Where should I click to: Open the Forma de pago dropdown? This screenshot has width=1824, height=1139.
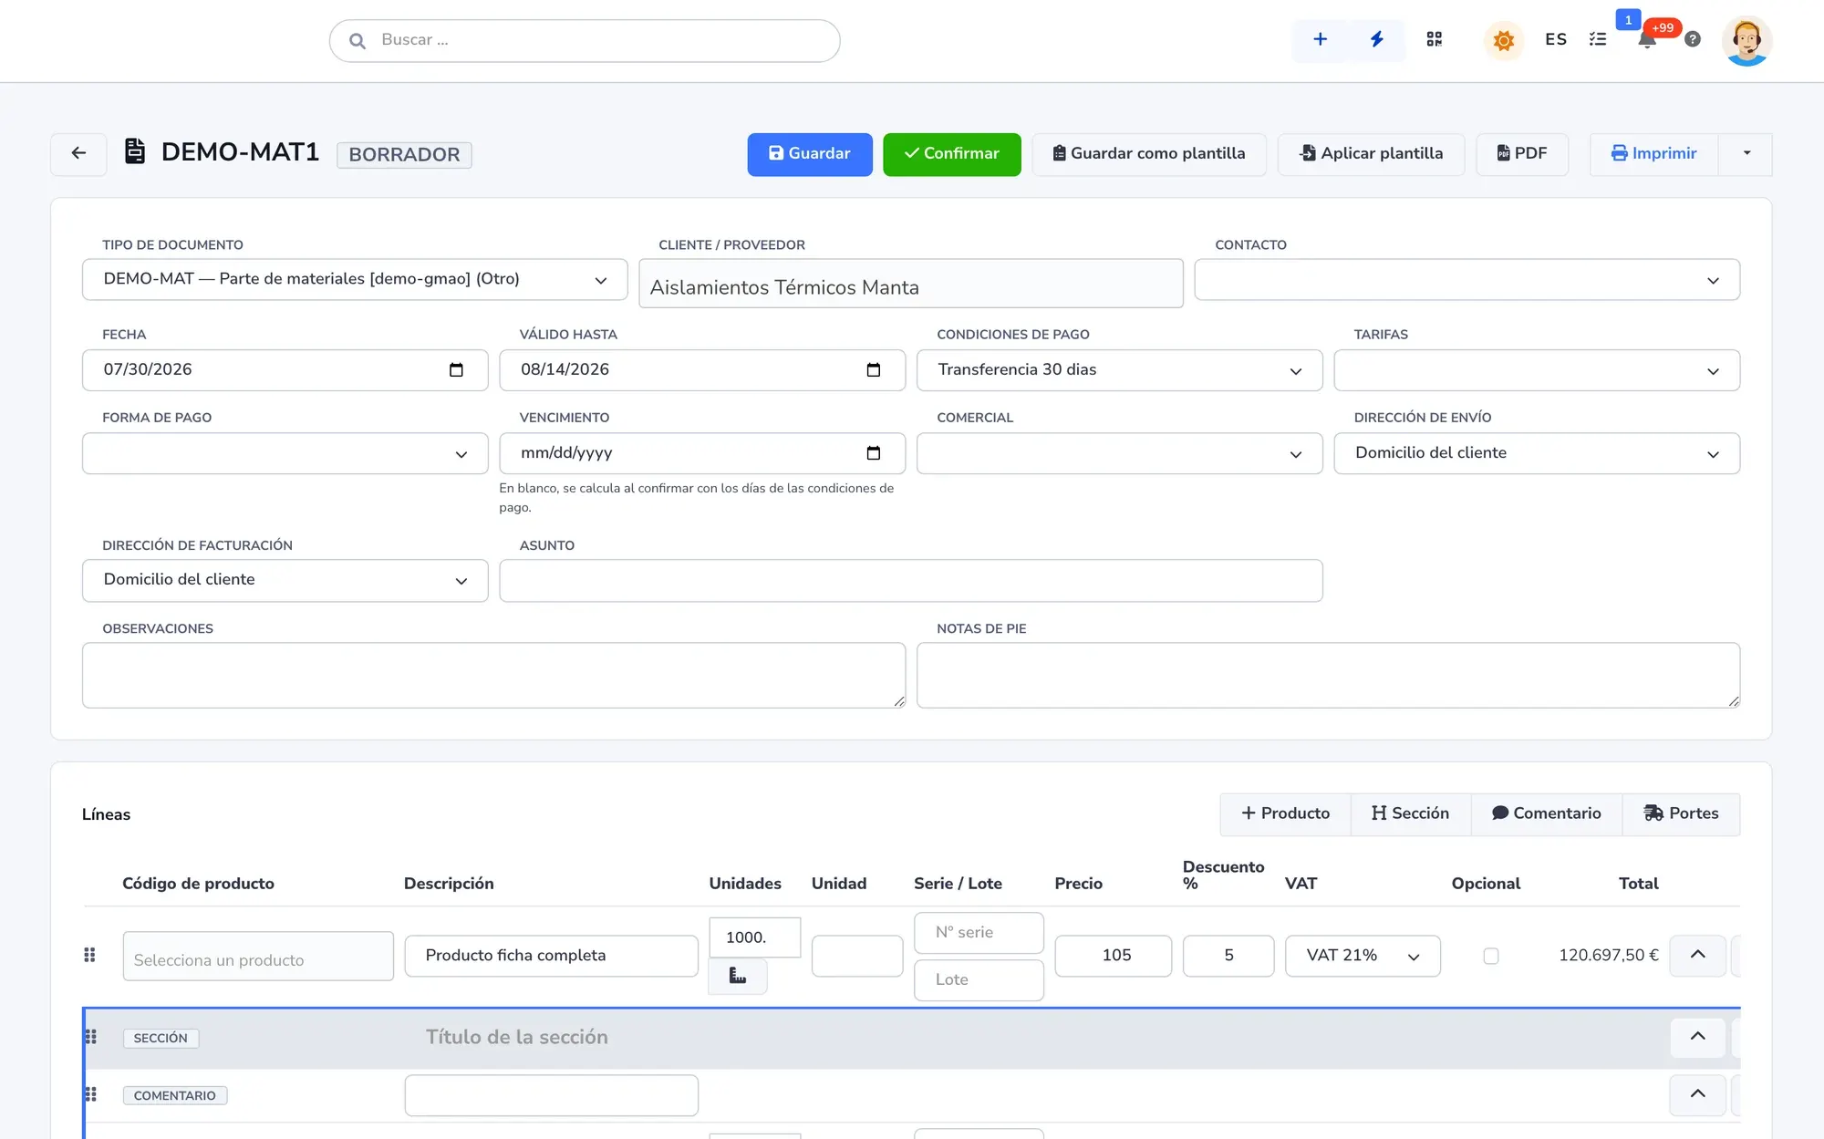click(285, 453)
